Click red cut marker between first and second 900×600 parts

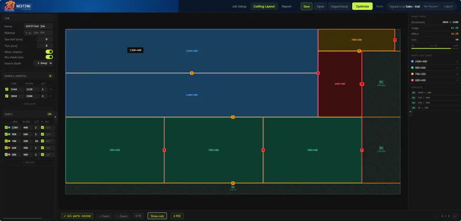pos(164,150)
